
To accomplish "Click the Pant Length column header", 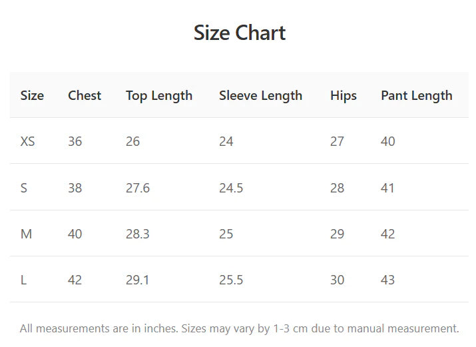I will [x=416, y=95].
